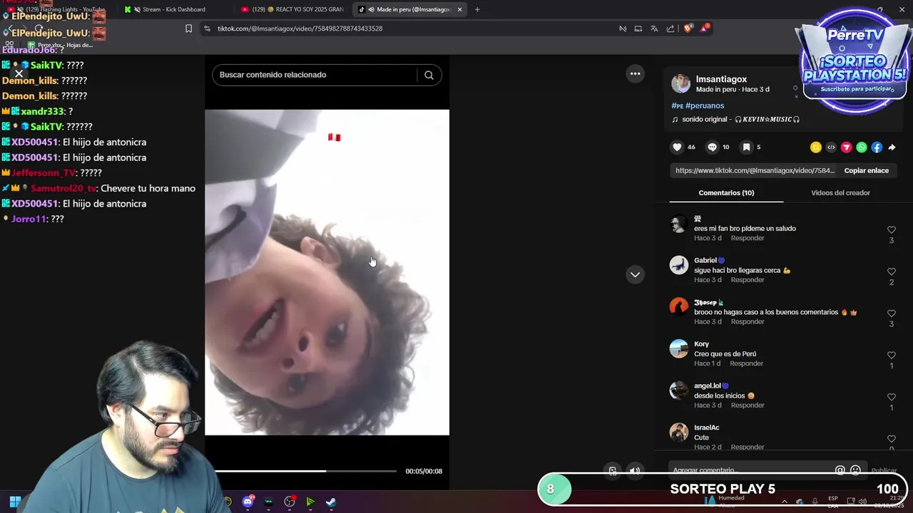Reply to Gabriel's comment
Image resolution: width=913 pixels, height=513 pixels.
[x=747, y=280]
